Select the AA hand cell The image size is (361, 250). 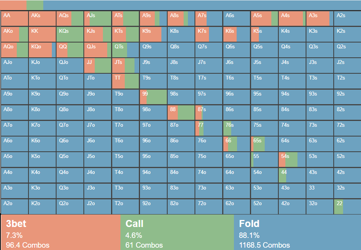14,19
